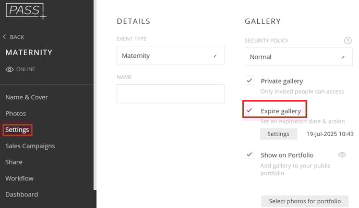This screenshot has height=208, width=359.
Task: Open the Share section
Action: 14,162
